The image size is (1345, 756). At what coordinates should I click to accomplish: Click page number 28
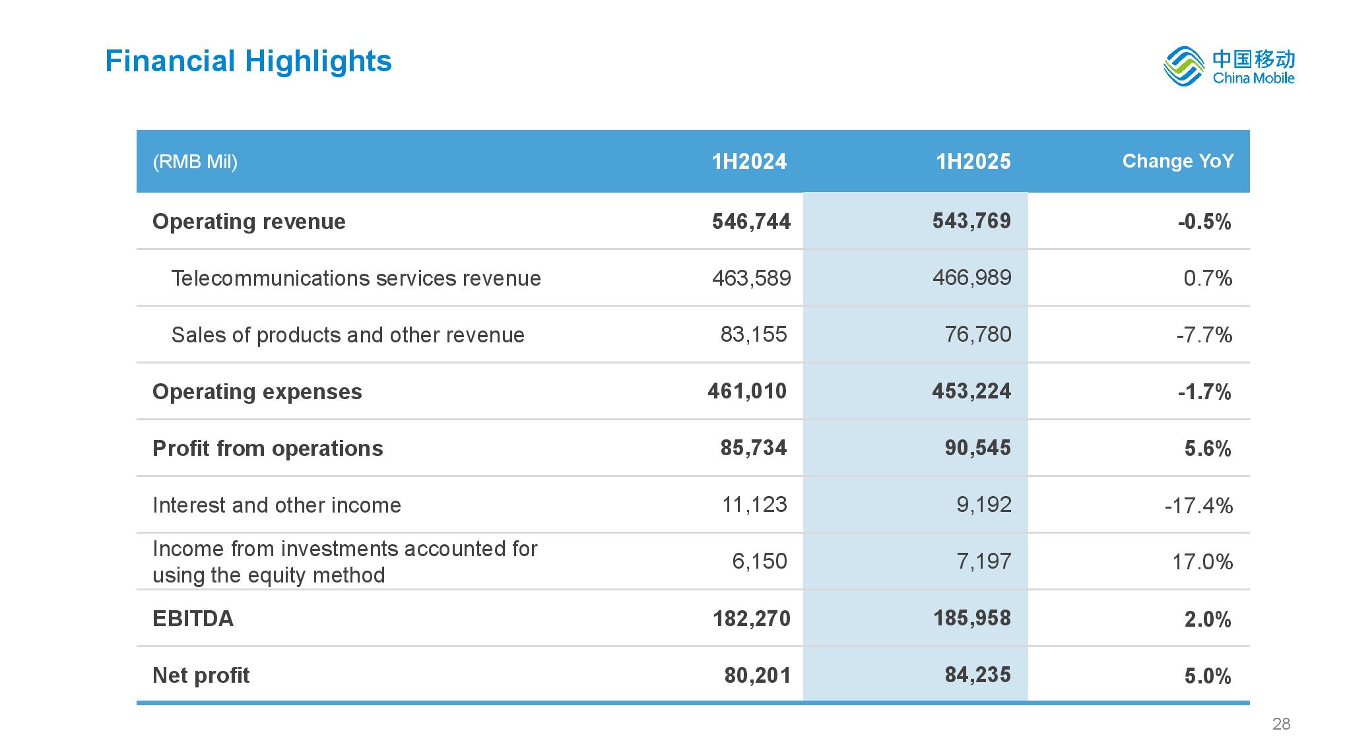(x=1280, y=724)
